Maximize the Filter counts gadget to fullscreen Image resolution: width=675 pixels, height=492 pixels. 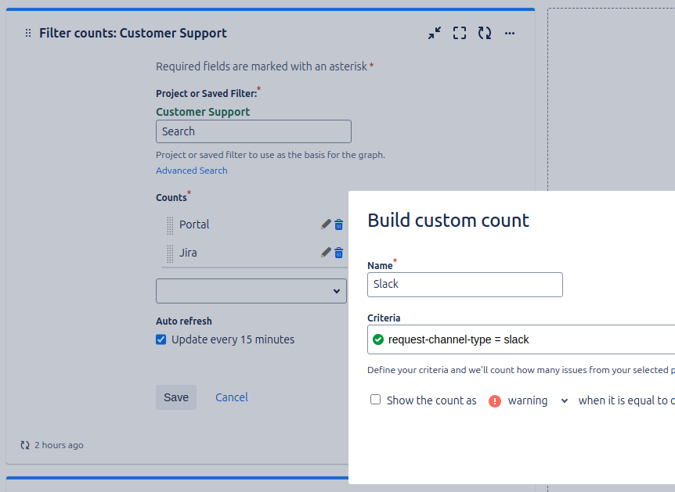[x=460, y=33]
